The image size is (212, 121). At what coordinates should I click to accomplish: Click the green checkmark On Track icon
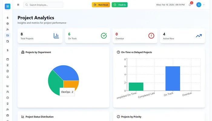[104, 36]
